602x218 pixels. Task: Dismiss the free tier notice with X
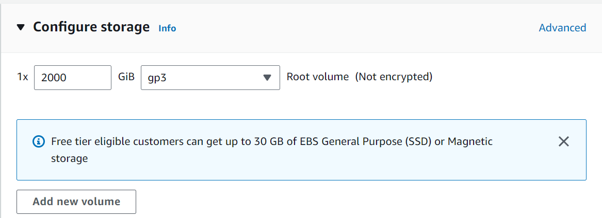pyautogui.click(x=564, y=141)
